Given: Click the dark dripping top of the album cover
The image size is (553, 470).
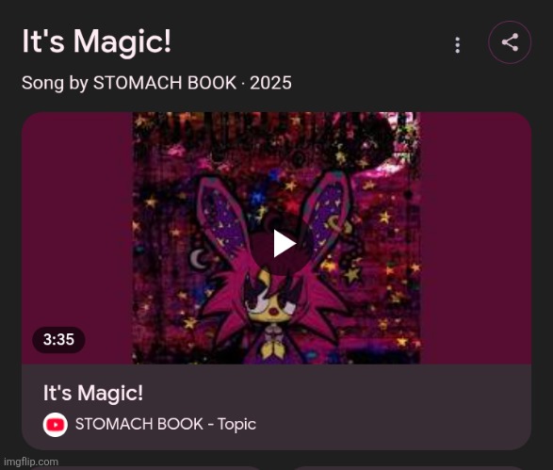Looking at the screenshot, I should tap(276, 127).
